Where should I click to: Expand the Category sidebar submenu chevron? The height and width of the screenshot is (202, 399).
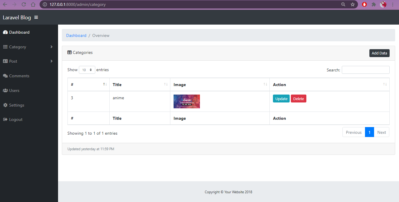(x=52, y=47)
